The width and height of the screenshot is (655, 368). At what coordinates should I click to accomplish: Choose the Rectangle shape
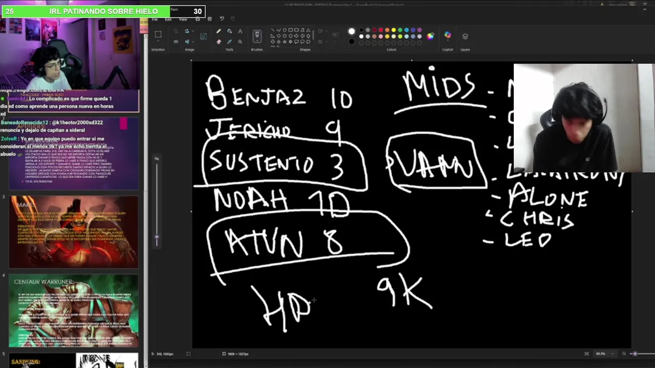click(291, 30)
